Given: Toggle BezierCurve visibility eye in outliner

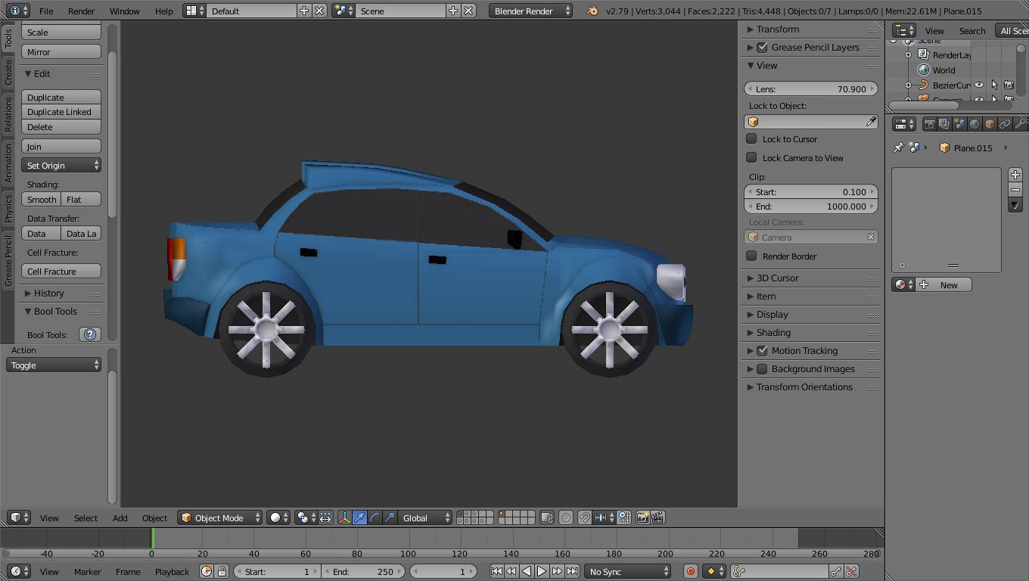Looking at the screenshot, I should [x=979, y=85].
